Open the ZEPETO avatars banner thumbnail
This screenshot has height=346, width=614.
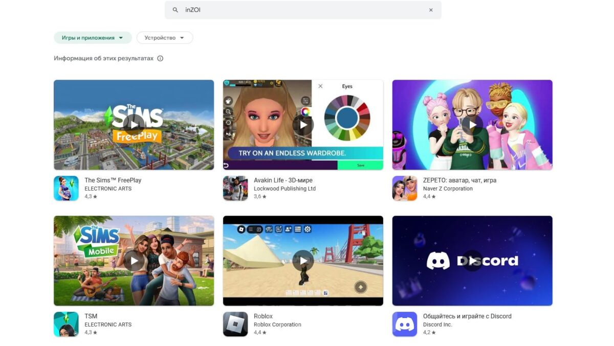pyautogui.click(x=472, y=125)
